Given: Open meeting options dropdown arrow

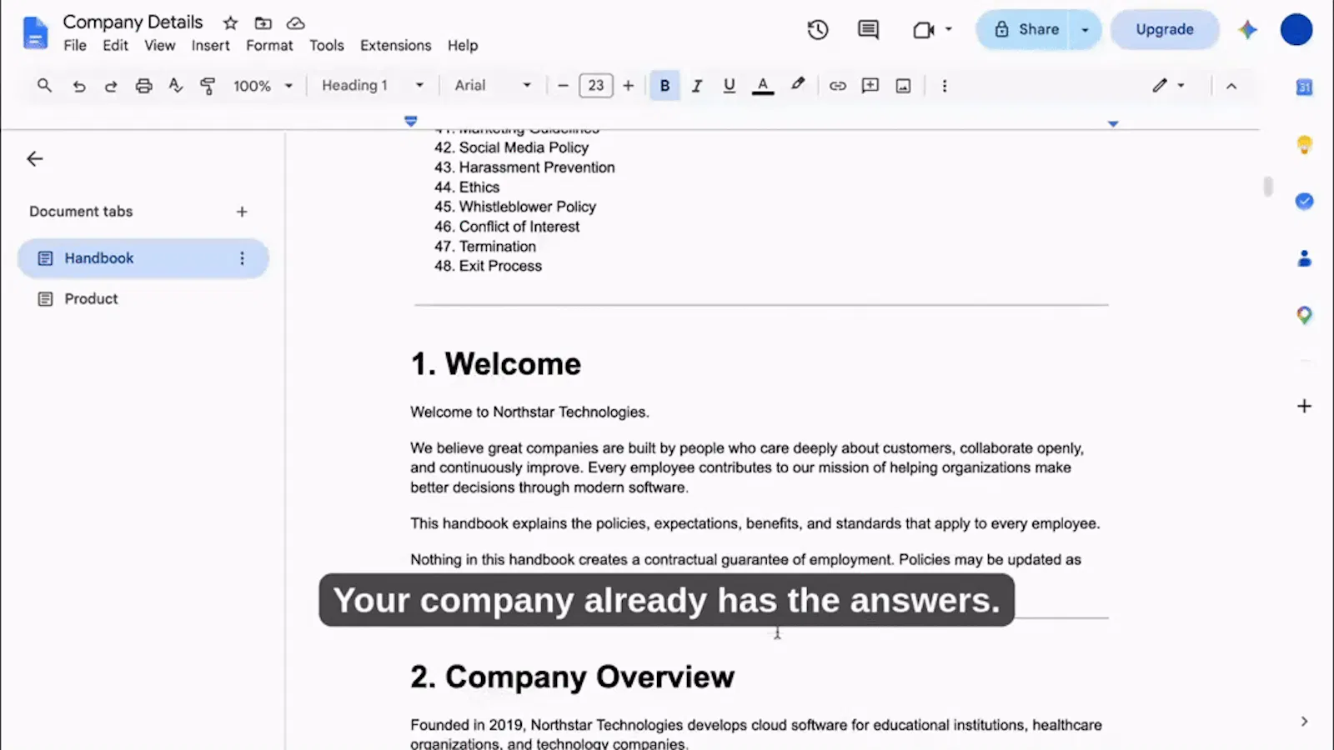Looking at the screenshot, I should point(949,29).
